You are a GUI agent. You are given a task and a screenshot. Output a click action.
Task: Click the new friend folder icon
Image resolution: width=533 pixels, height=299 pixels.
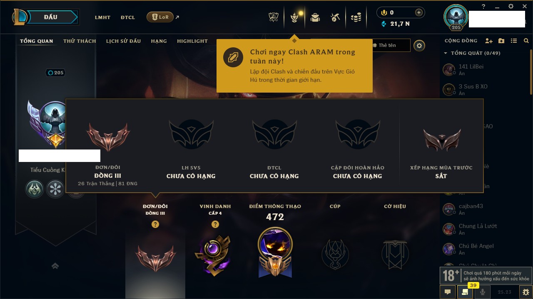[501, 41]
